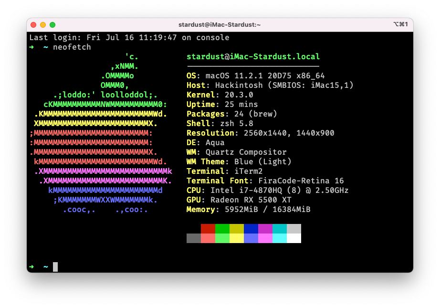
Task: Click the neofetch command text
Action: (x=72, y=47)
